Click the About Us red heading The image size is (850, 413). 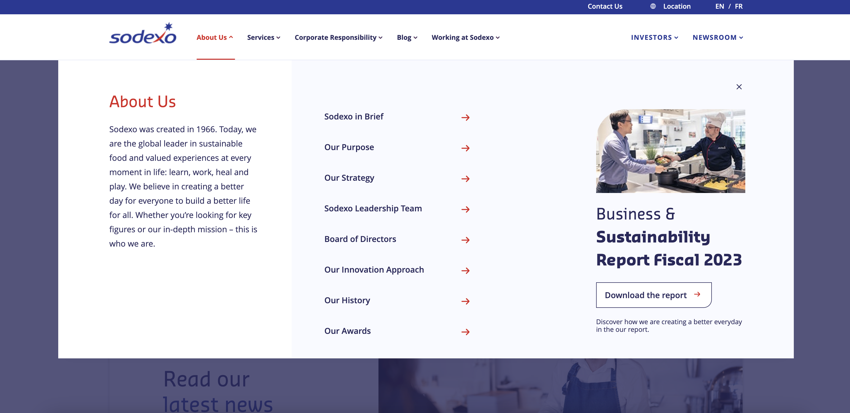[x=143, y=101]
